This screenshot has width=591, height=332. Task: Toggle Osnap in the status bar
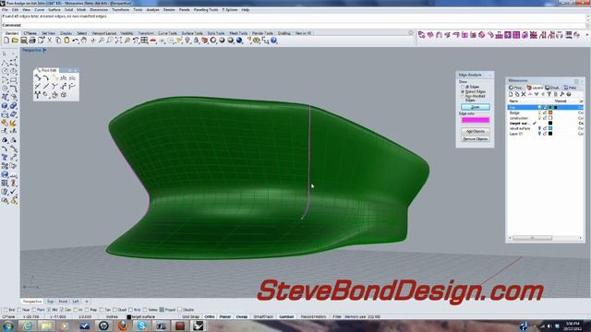[242, 317]
